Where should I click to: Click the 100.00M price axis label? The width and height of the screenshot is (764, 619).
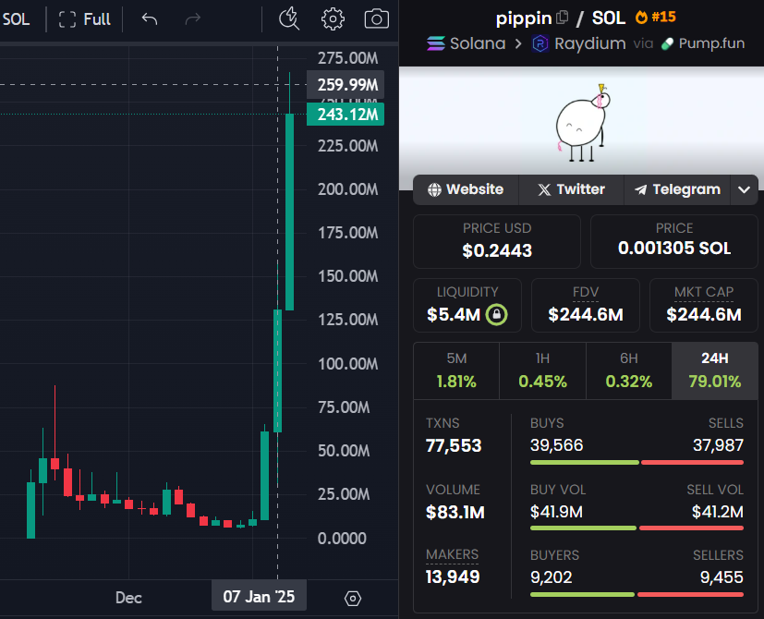click(x=348, y=364)
